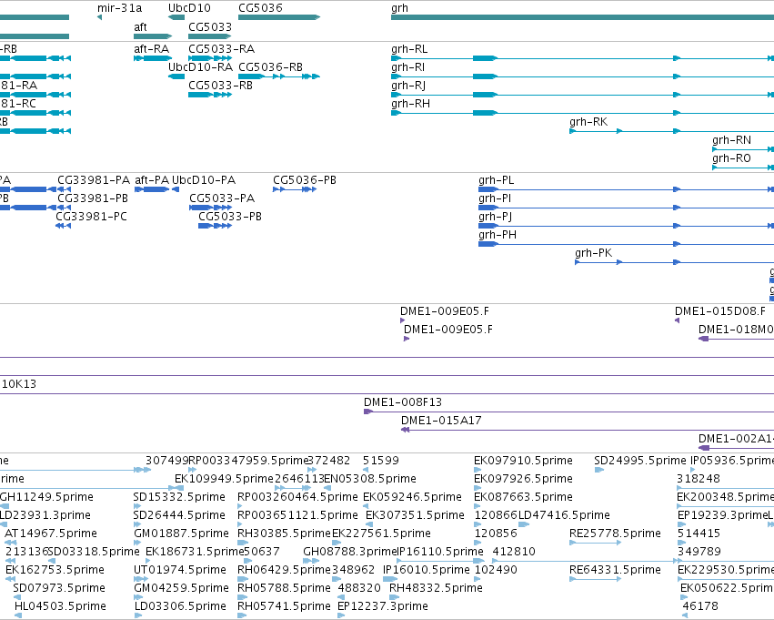Viewport: 774px width, 620px height.
Task: Select EST EK059246.5prime
Action: pos(413,497)
